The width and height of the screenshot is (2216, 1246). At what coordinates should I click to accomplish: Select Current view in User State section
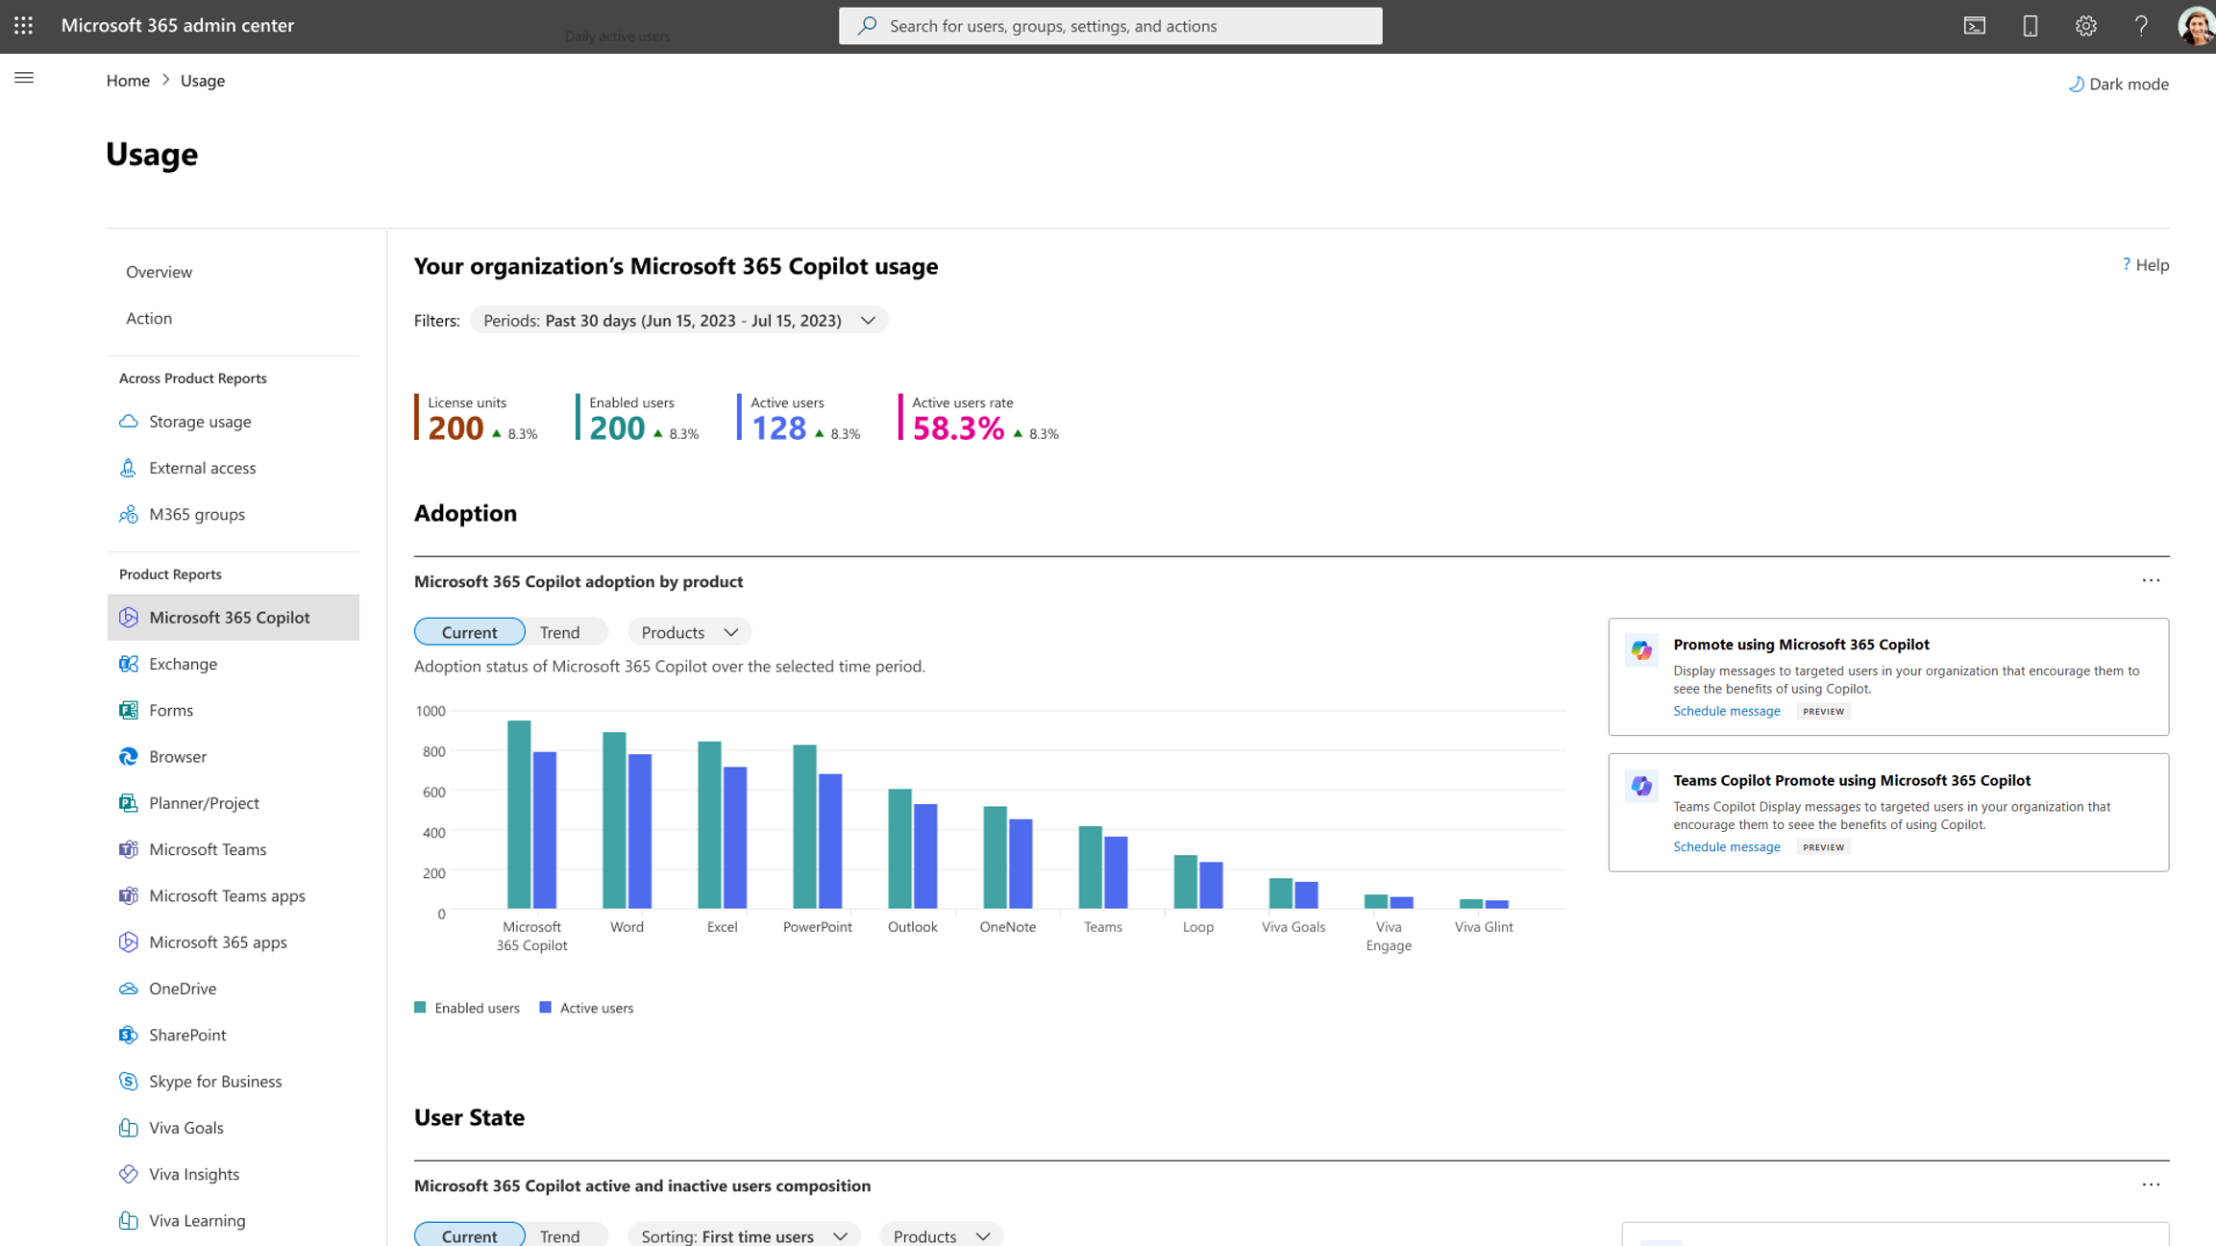pos(469,1235)
